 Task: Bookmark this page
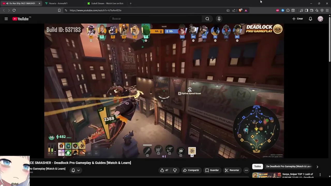pos(59,10)
